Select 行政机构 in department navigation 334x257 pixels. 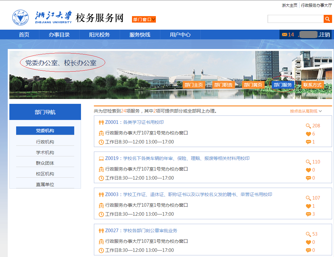tap(45, 142)
